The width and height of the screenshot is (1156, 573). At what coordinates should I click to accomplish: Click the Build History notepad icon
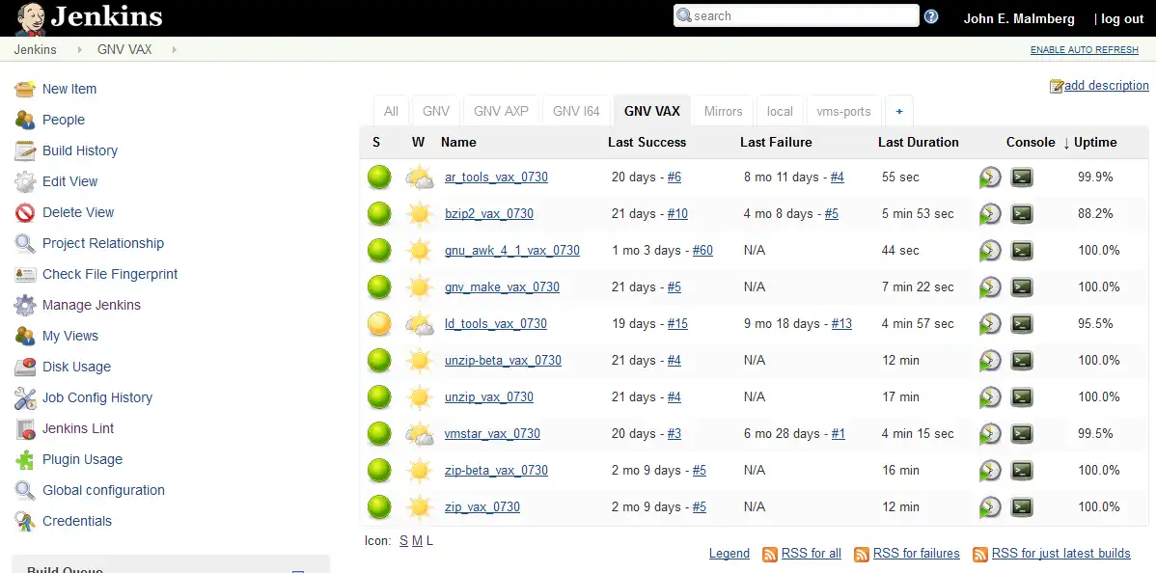coord(25,150)
